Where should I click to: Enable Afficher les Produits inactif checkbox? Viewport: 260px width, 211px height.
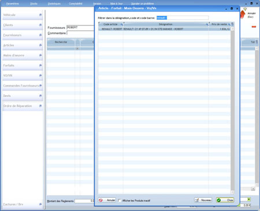click(120, 201)
